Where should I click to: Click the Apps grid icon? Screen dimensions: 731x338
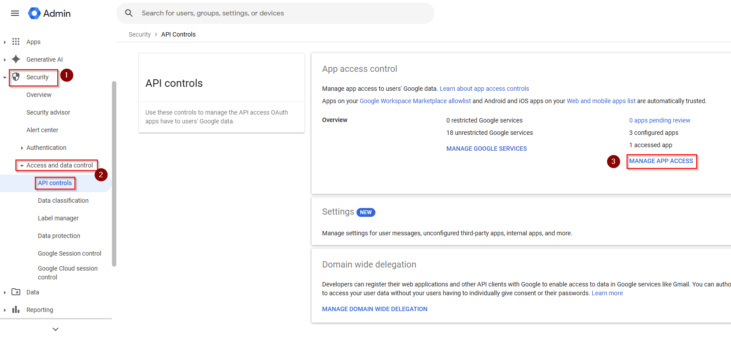pyautogui.click(x=16, y=41)
